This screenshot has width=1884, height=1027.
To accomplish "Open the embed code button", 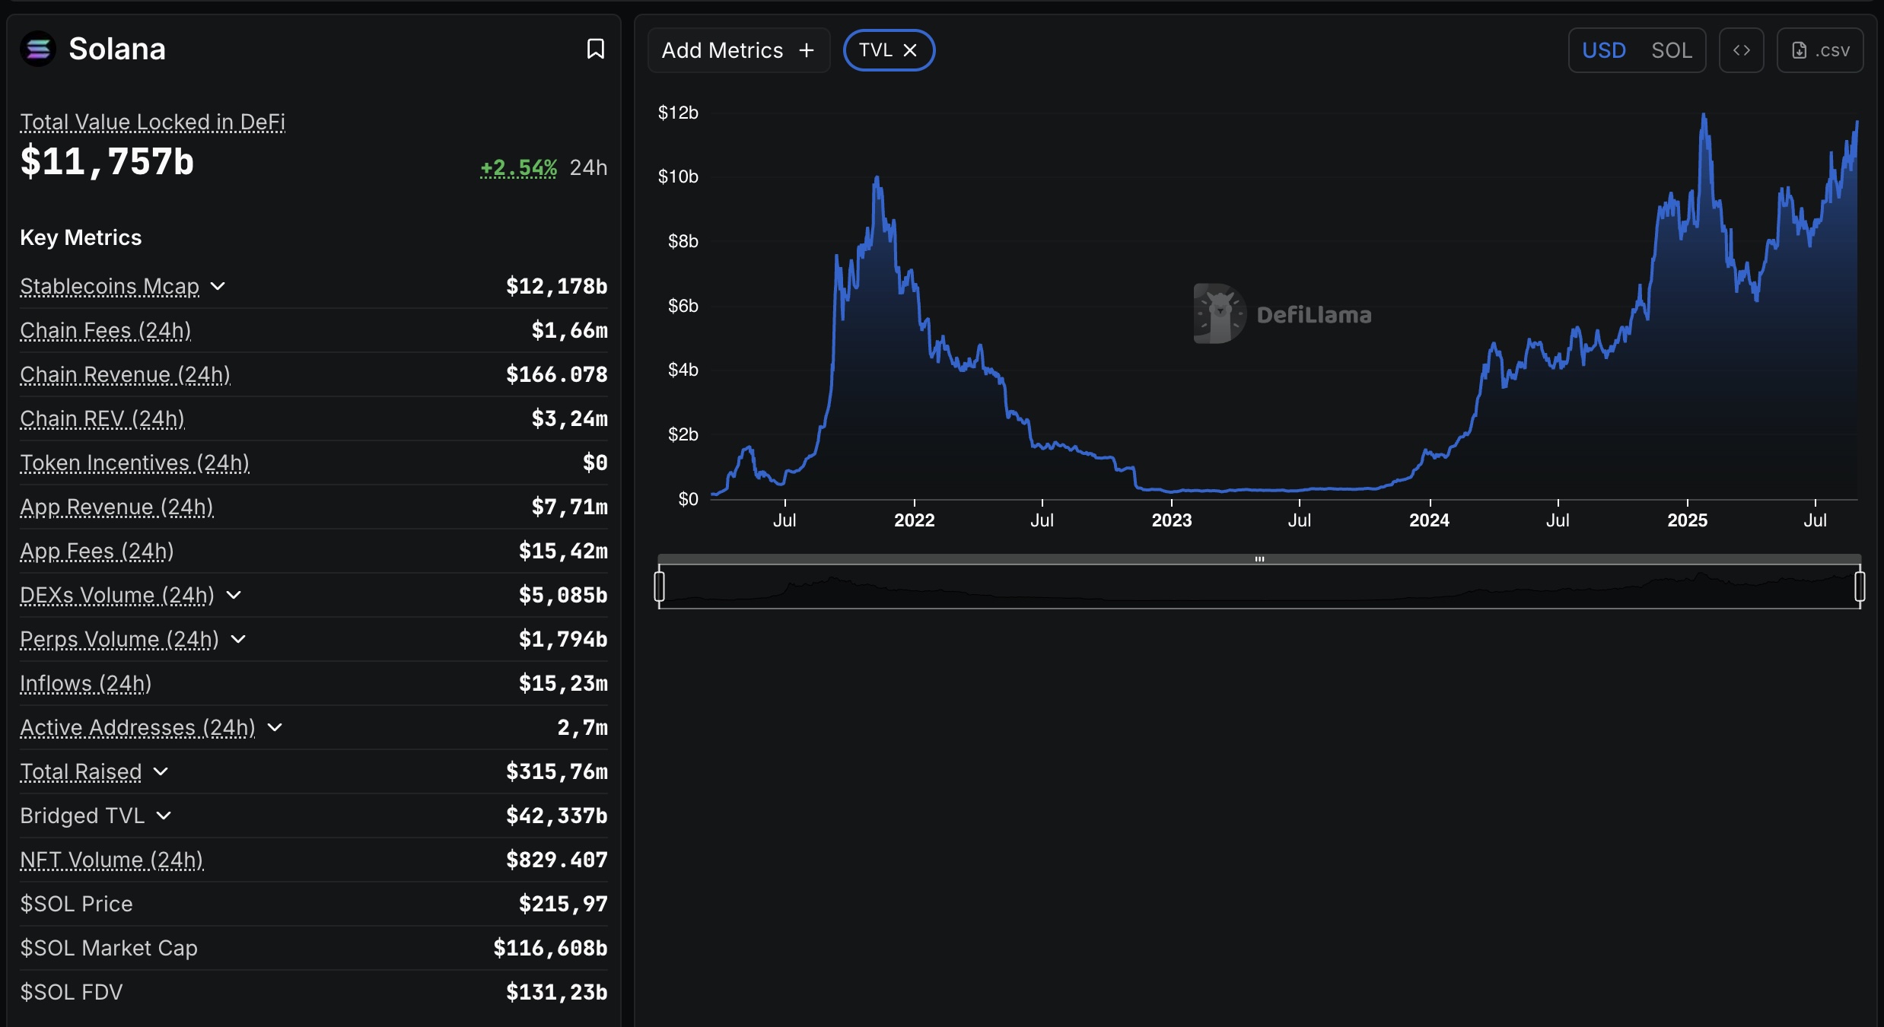I will coord(1742,50).
